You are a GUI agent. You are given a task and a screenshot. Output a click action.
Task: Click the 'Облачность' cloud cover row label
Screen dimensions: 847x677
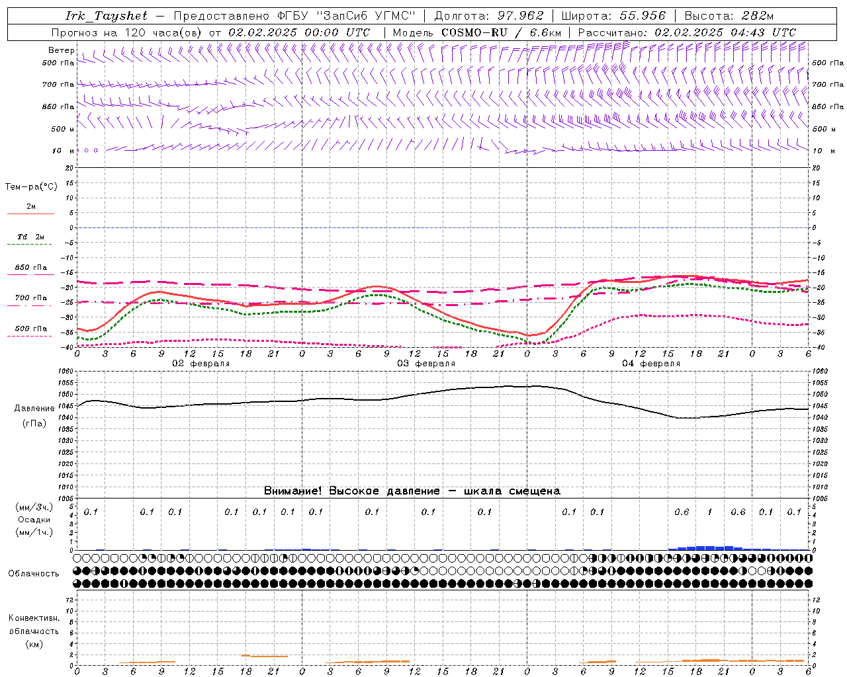[34, 574]
